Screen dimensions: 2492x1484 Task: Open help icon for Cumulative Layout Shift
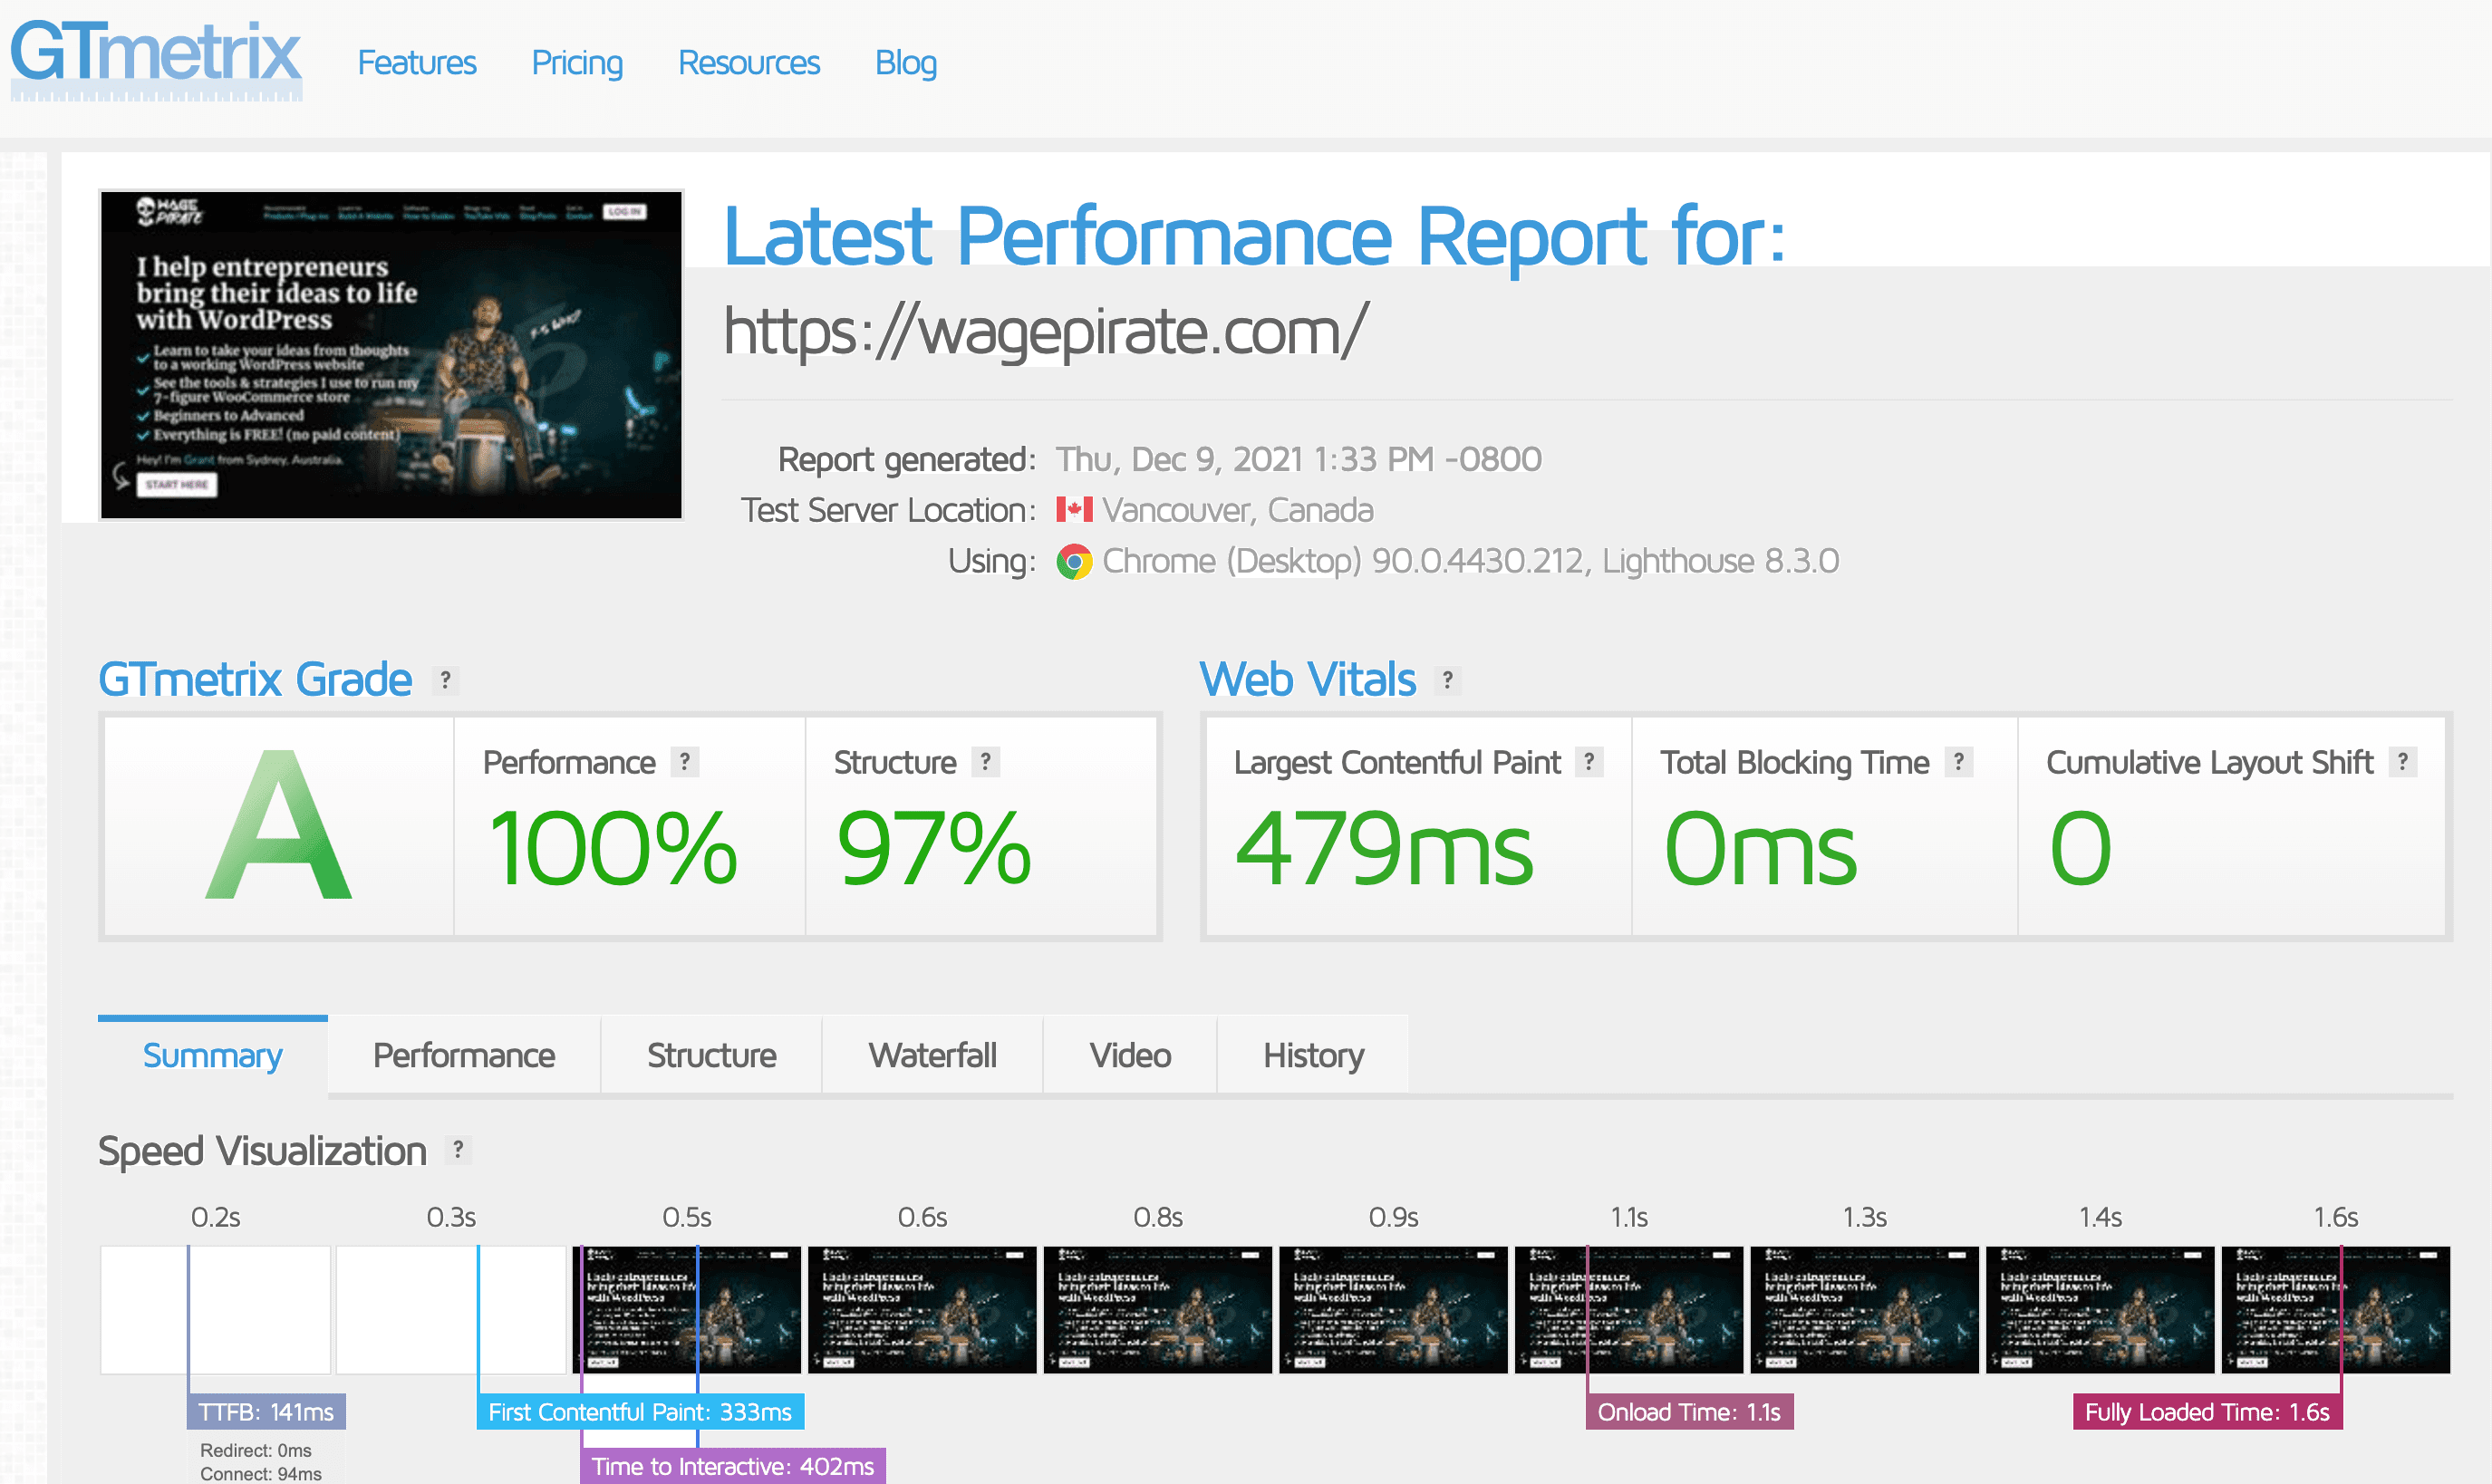[2403, 762]
